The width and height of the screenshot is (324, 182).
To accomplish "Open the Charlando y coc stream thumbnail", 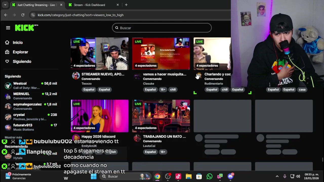I will pyautogui.click(x=212, y=54).
